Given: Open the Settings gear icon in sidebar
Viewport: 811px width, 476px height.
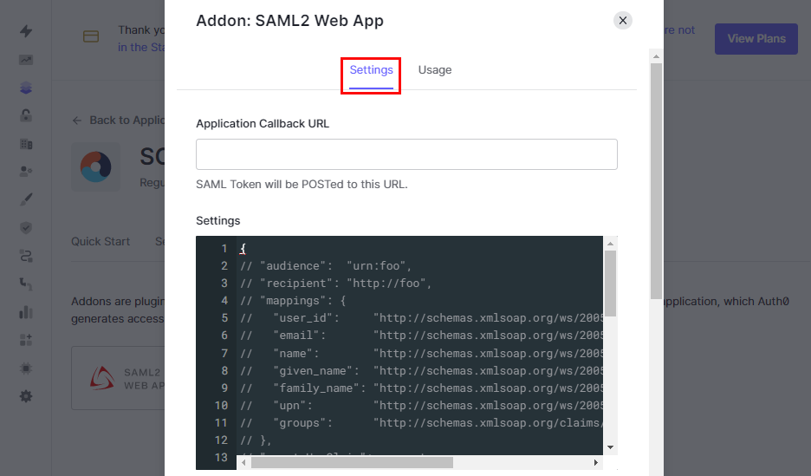Looking at the screenshot, I should tap(26, 396).
